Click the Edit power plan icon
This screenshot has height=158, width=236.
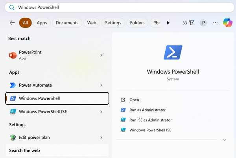tap(13, 137)
